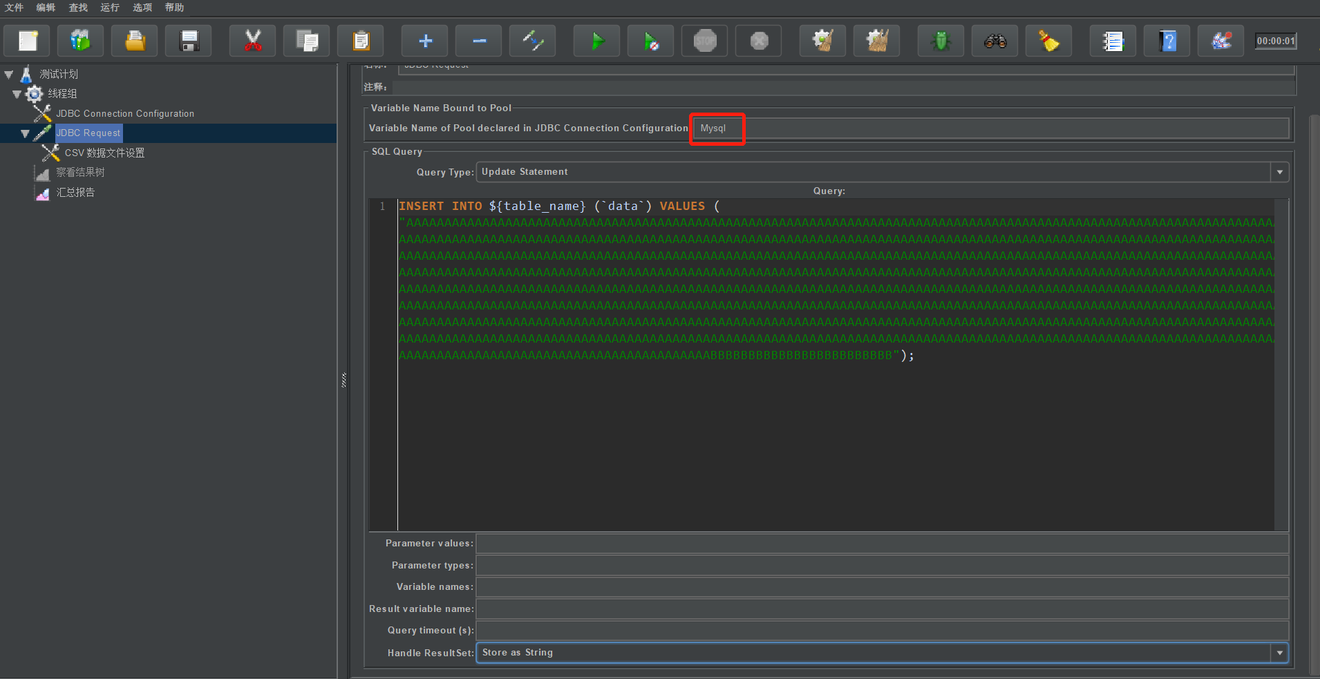Open the Query Type dropdown
This screenshot has height=679, width=1320.
point(1279,172)
